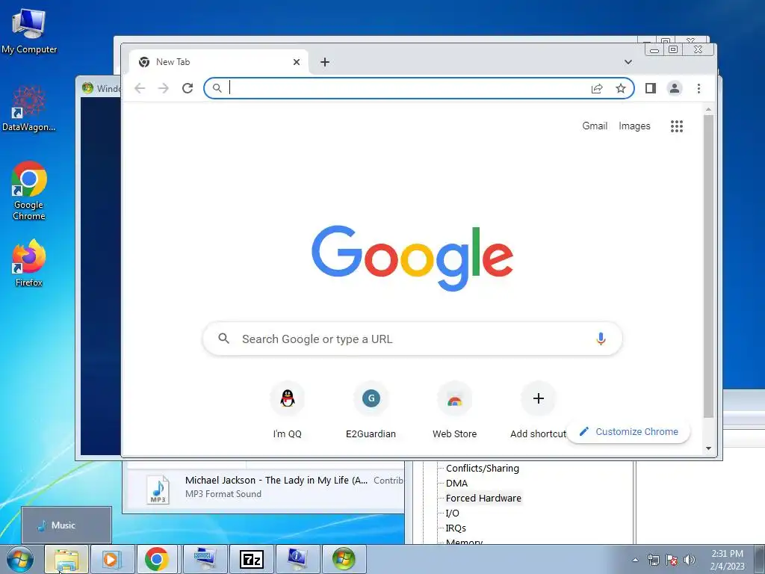Open the Web Store shortcut
Image resolution: width=765 pixels, height=574 pixels.
tap(455, 410)
